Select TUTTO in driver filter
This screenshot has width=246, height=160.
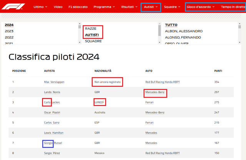(171, 25)
